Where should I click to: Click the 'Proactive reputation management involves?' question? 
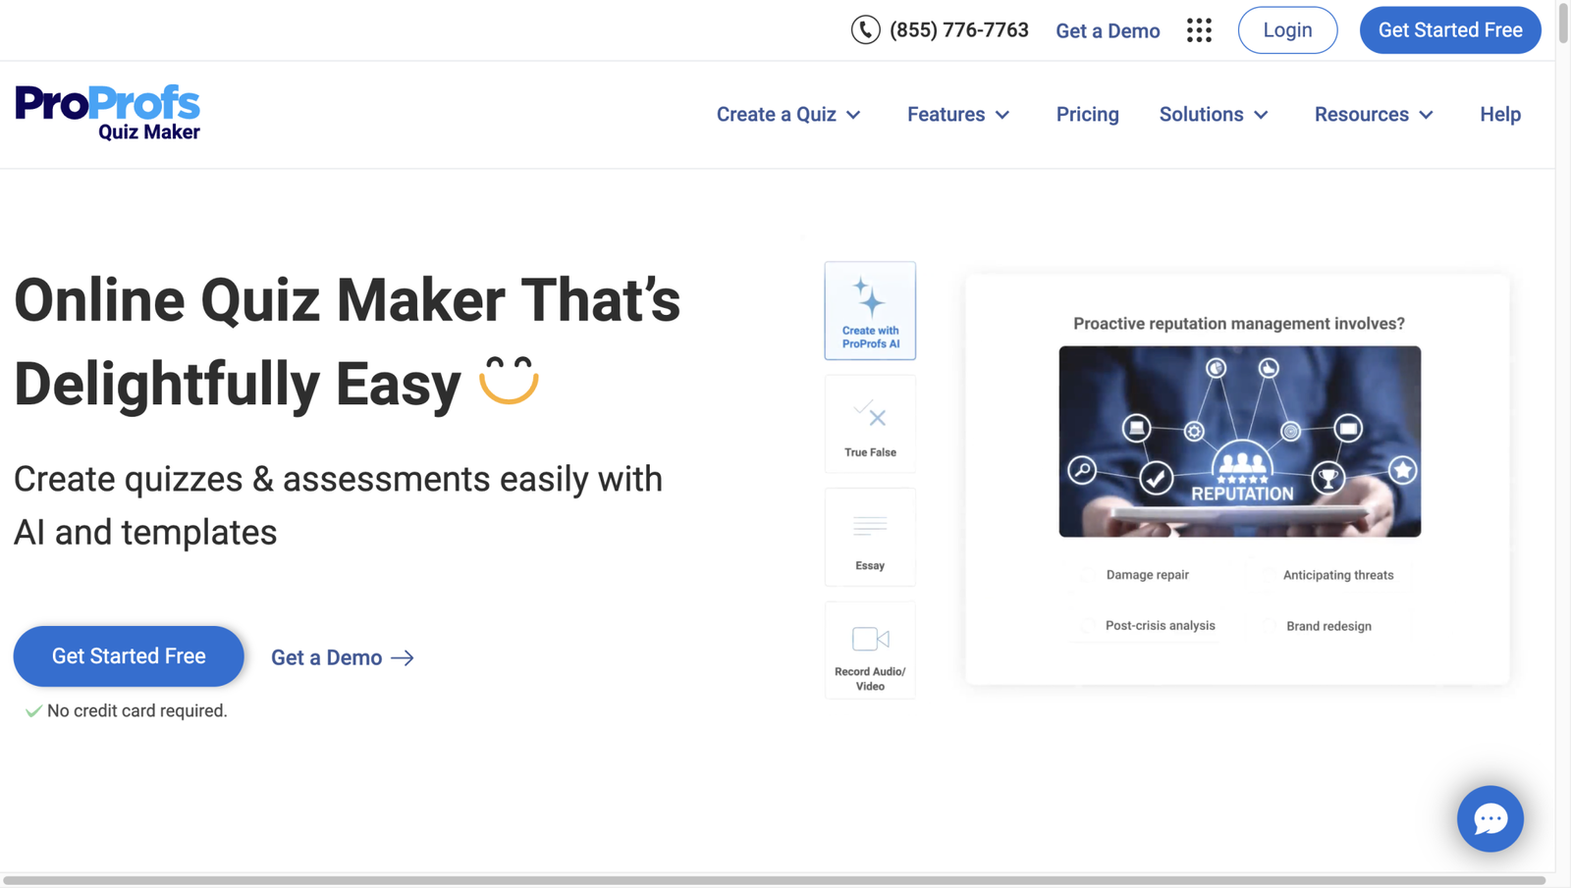pyautogui.click(x=1239, y=324)
